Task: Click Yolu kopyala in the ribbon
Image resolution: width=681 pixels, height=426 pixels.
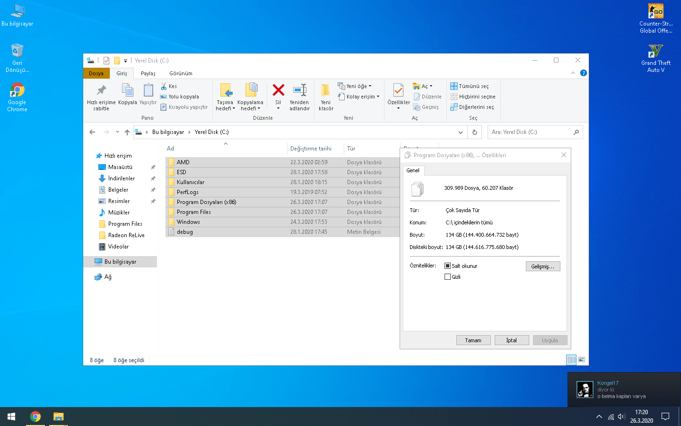Action: pyautogui.click(x=180, y=97)
